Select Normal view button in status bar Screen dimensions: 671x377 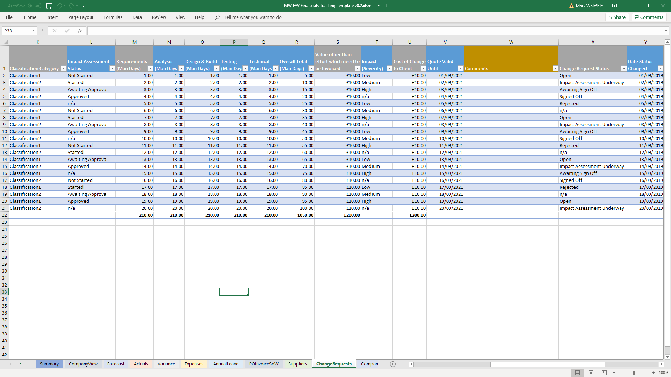tap(577, 373)
